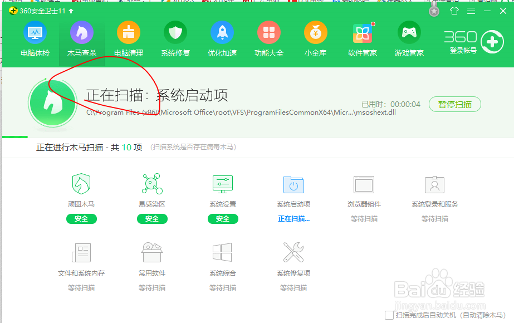514x323 pixels.
Task: Select the 文件和系统内存 document icon
Action: pos(81,252)
